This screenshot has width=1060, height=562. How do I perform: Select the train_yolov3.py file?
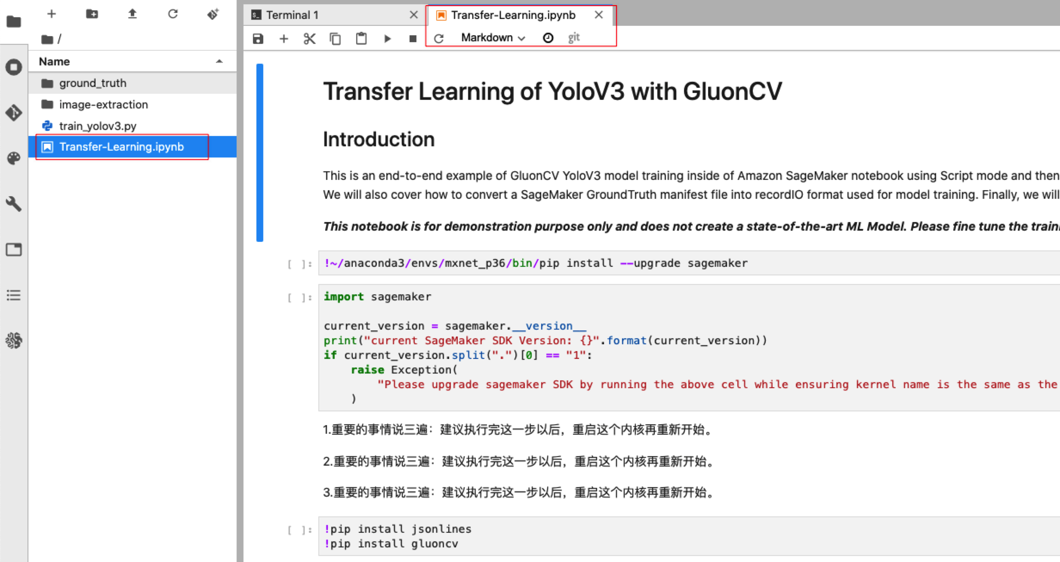click(x=132, y=126)
